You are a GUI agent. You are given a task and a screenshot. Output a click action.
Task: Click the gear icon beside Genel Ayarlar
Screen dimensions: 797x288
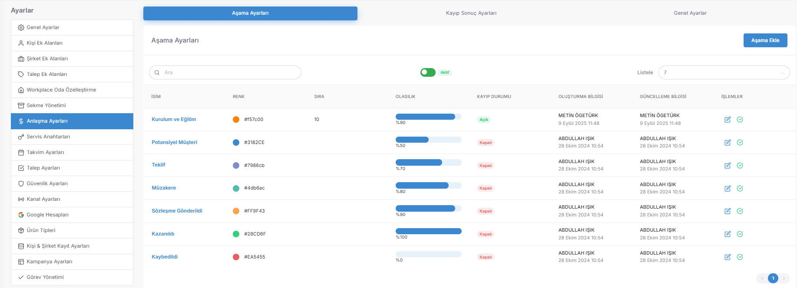click(21, 27)
